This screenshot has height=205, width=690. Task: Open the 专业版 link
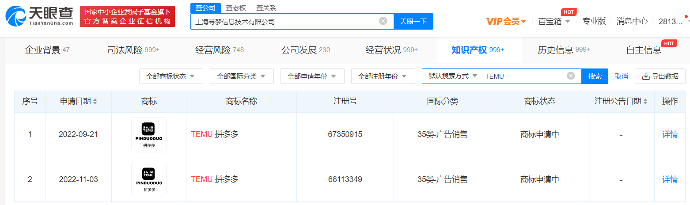tap(594, 21)
